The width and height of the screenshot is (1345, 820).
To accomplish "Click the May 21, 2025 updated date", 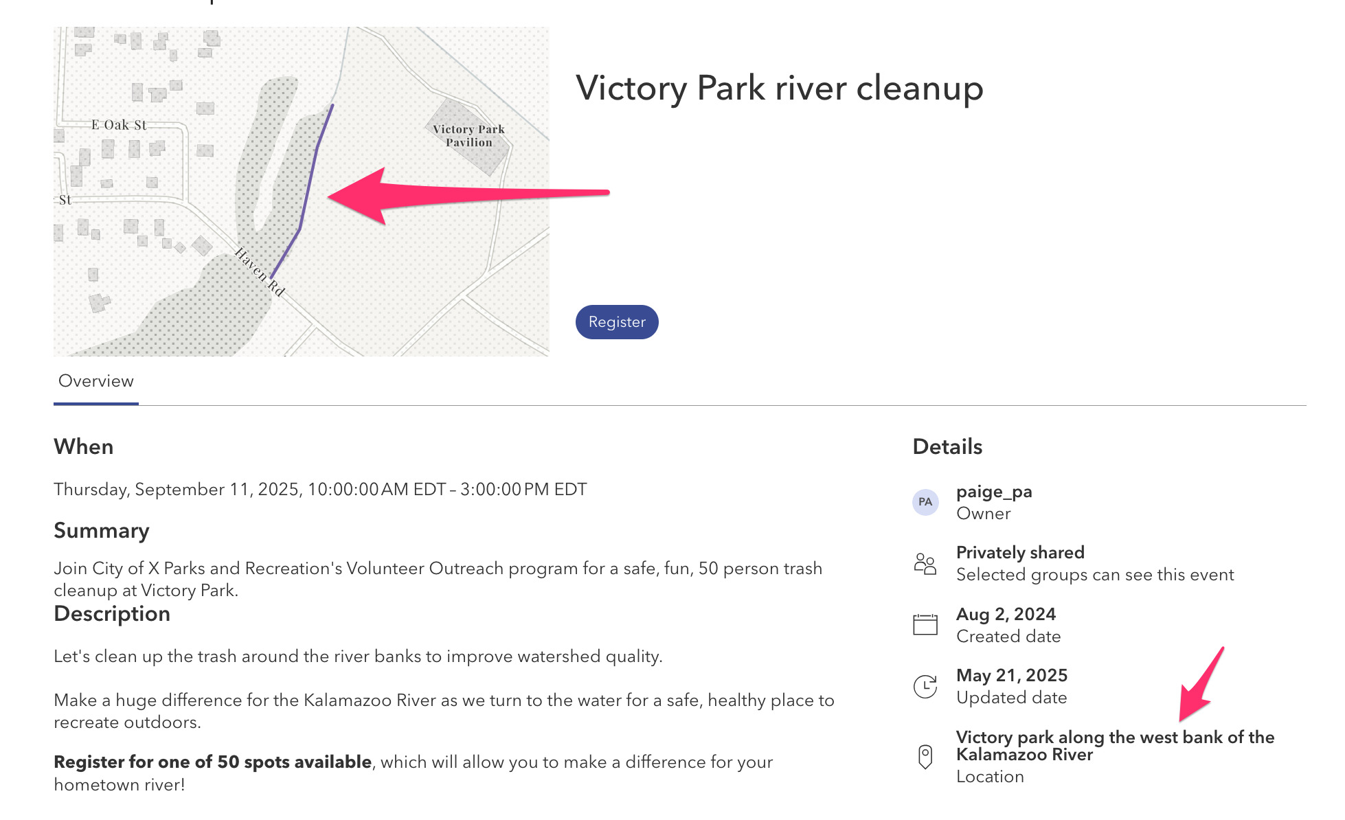I will coord(1011,675).
